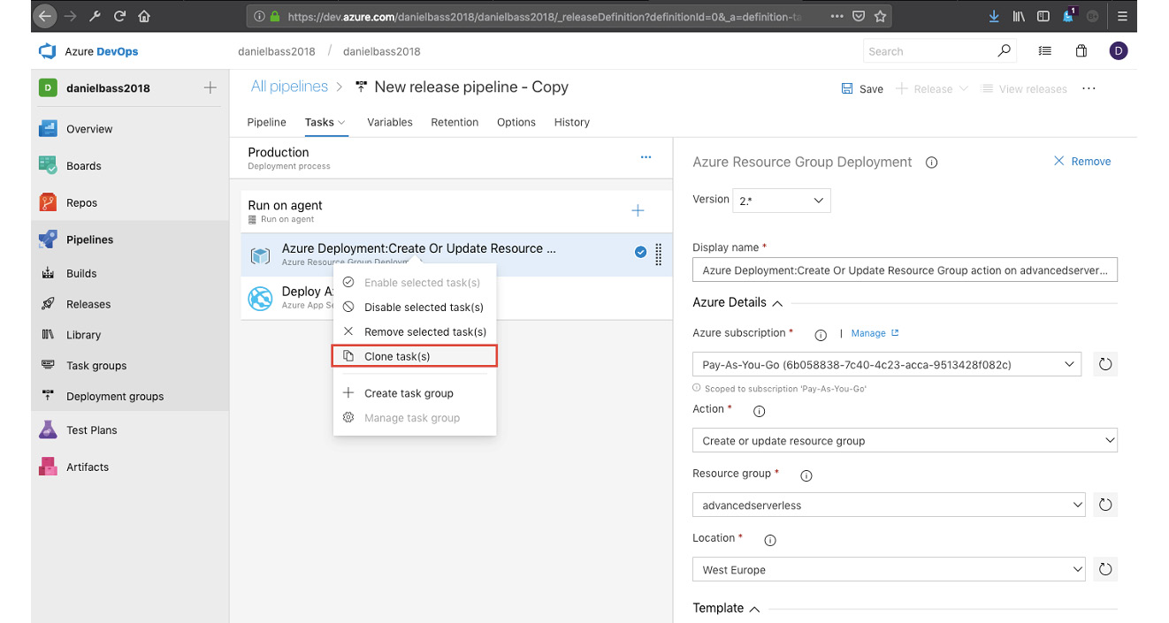Screen dimensions: 1169x623
Task: Edit the Display name field
Action: click(x=905, y=270)
